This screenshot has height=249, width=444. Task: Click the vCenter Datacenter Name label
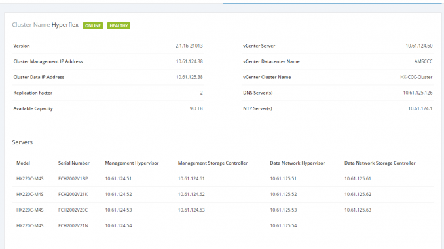pos(271,61)
